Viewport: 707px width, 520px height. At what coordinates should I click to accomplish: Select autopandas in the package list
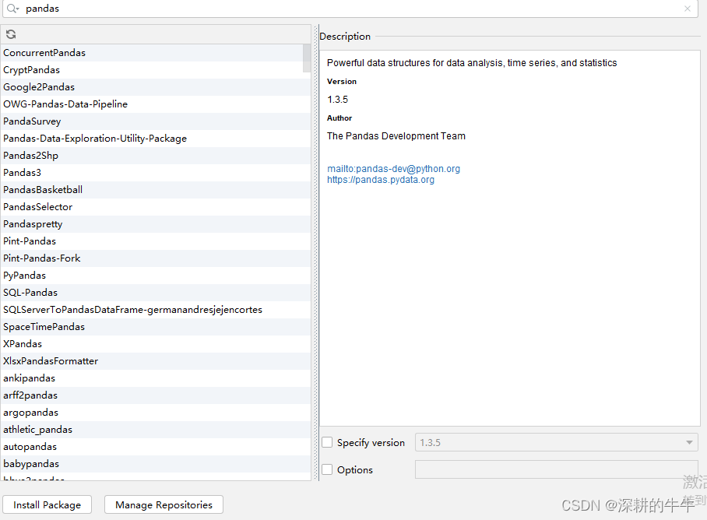[156, 447]
